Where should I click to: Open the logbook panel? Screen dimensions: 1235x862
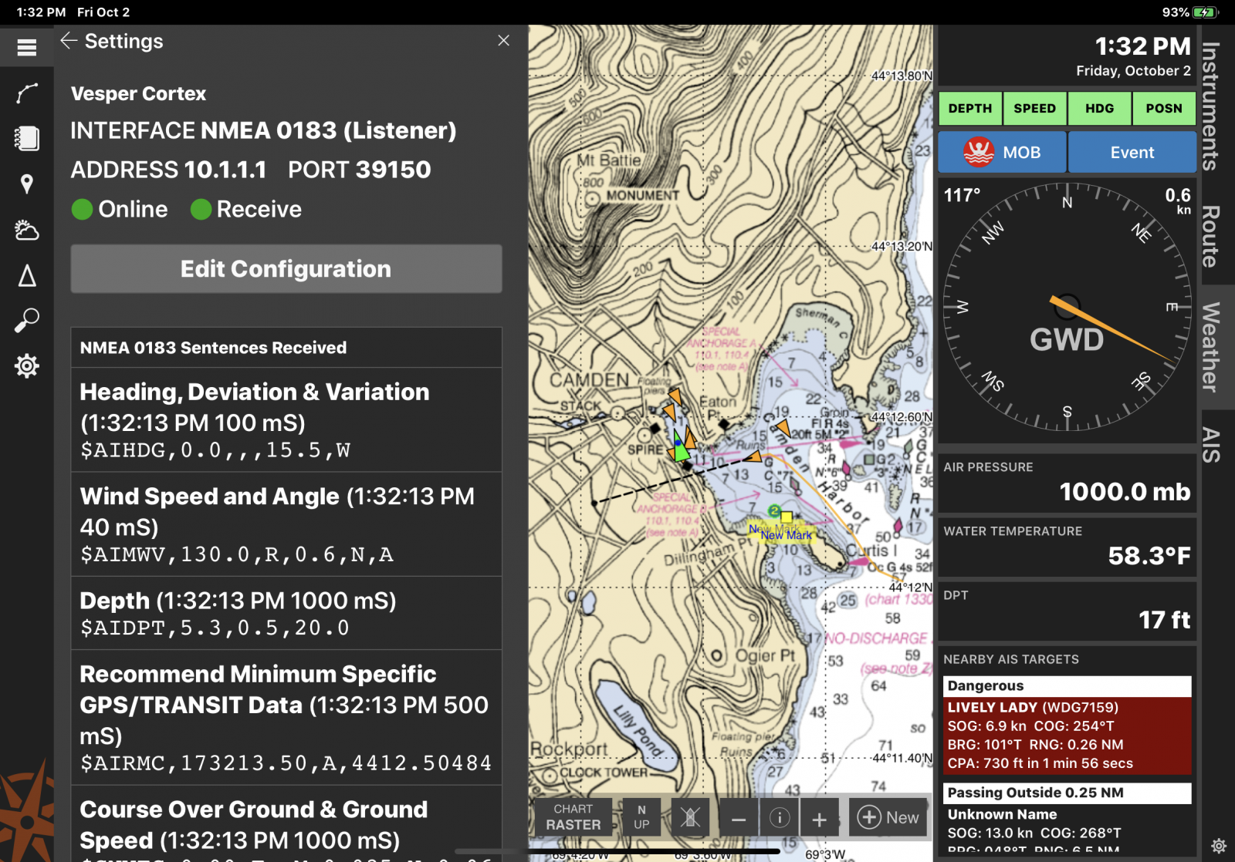click(x=26, y=139)
